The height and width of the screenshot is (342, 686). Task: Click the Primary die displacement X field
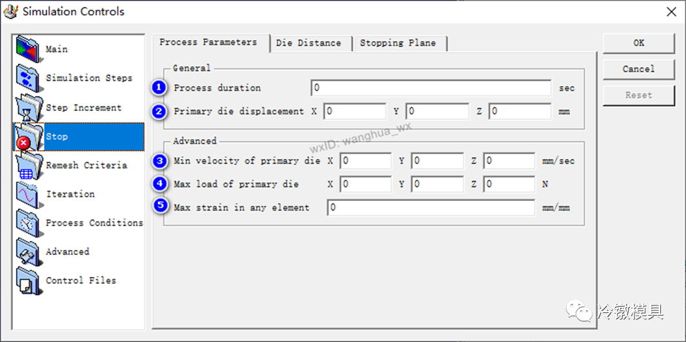tap(354, 111)
